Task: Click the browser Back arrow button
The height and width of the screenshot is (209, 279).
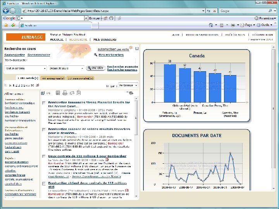Action: (x=6, y=11)
